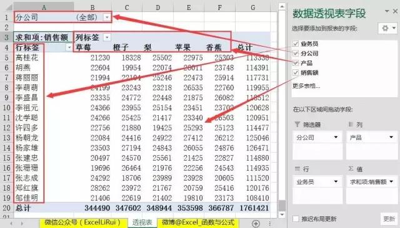
Task: Click the column total 366787
Action: pyautogui.click(x=221, y=208)
